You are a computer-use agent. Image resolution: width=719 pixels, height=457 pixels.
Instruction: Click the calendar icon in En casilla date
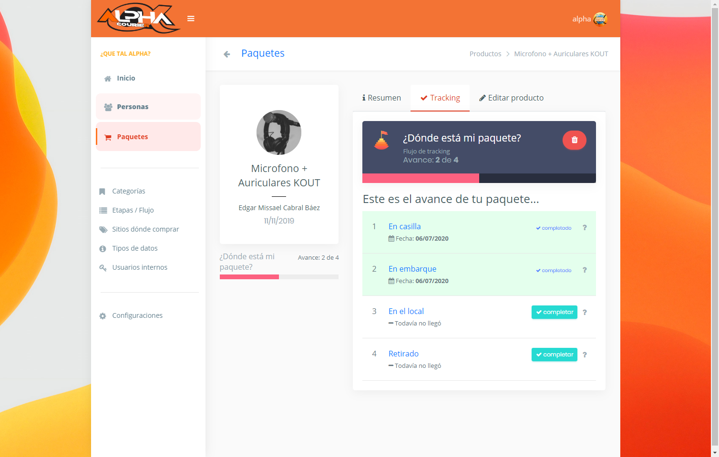[391, 239]
